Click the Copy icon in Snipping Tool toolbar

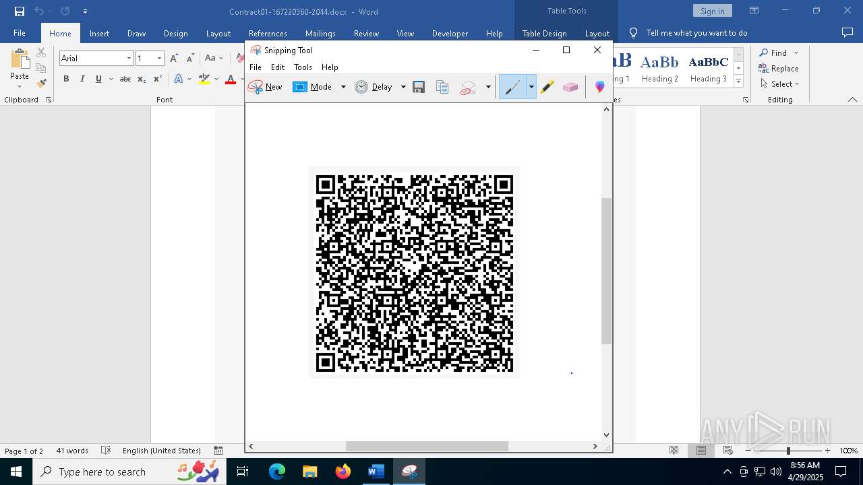pyautogui.click(x=442, y=87)
